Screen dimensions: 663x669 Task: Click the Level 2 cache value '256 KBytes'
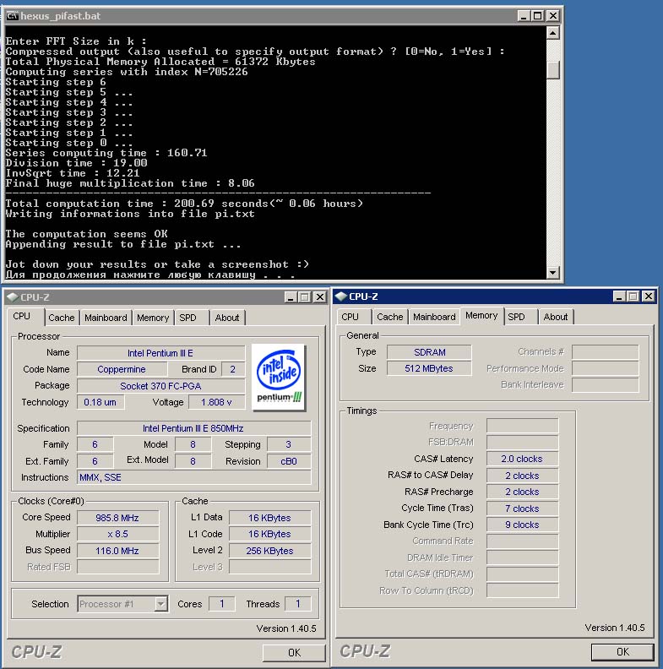pyautogui.click(x=270, y=551)
